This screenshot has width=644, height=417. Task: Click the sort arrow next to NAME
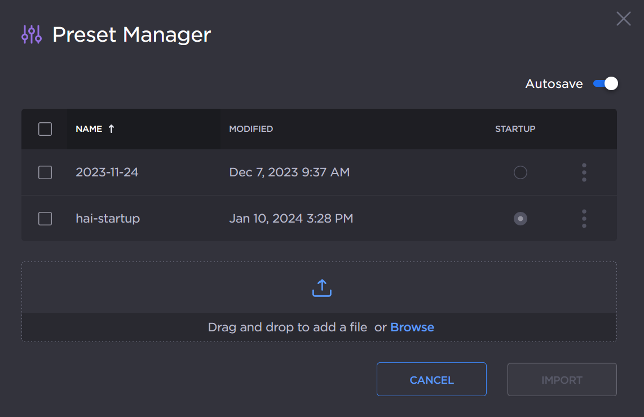click(111, 129)
